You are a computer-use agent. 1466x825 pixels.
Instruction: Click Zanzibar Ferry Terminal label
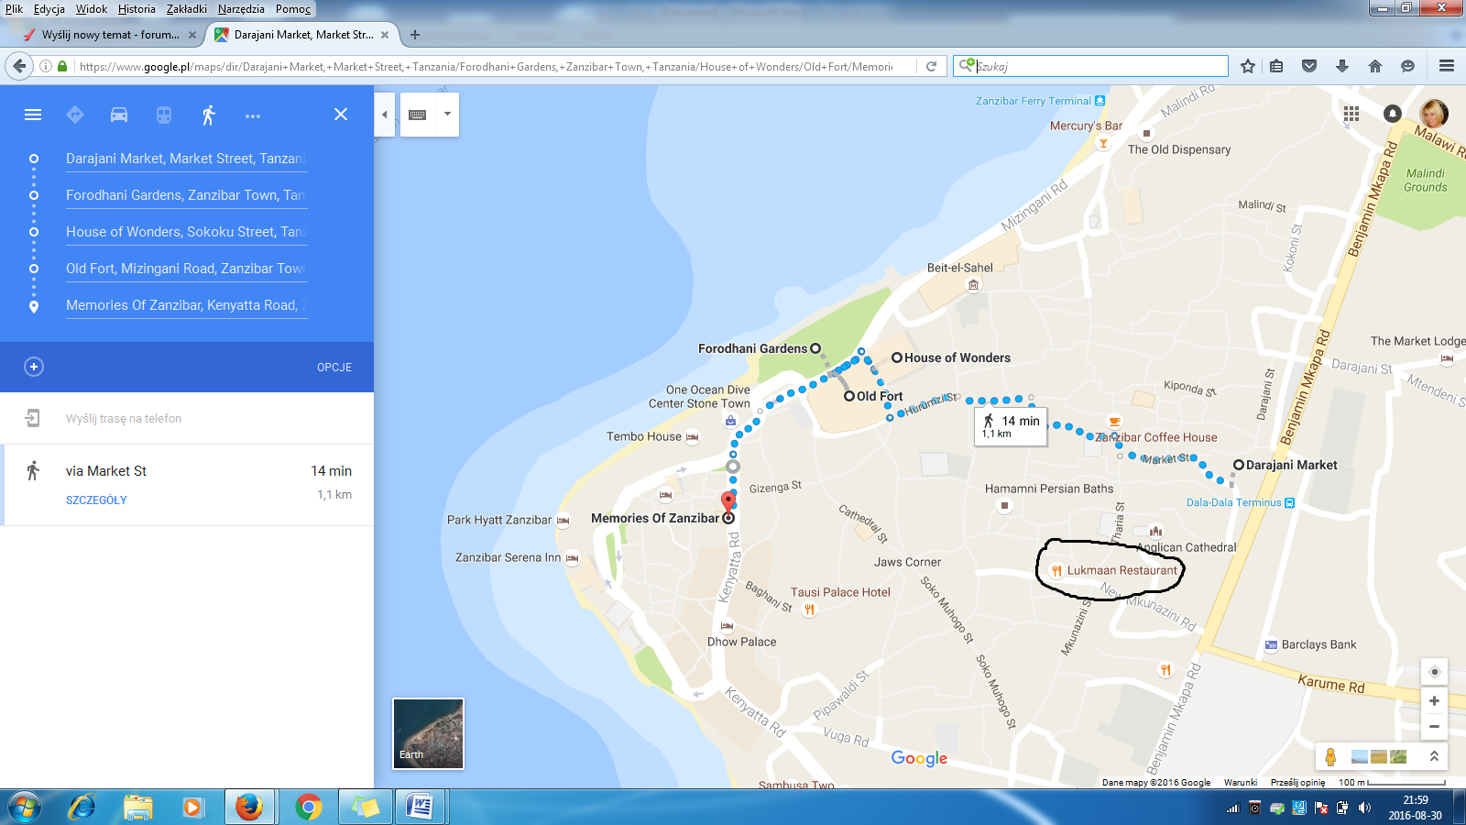click(1034, 101)
